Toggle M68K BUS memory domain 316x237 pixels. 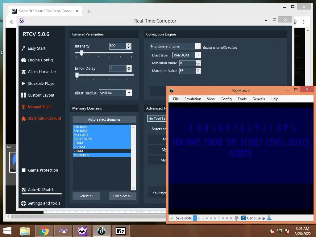coord(102,155)
